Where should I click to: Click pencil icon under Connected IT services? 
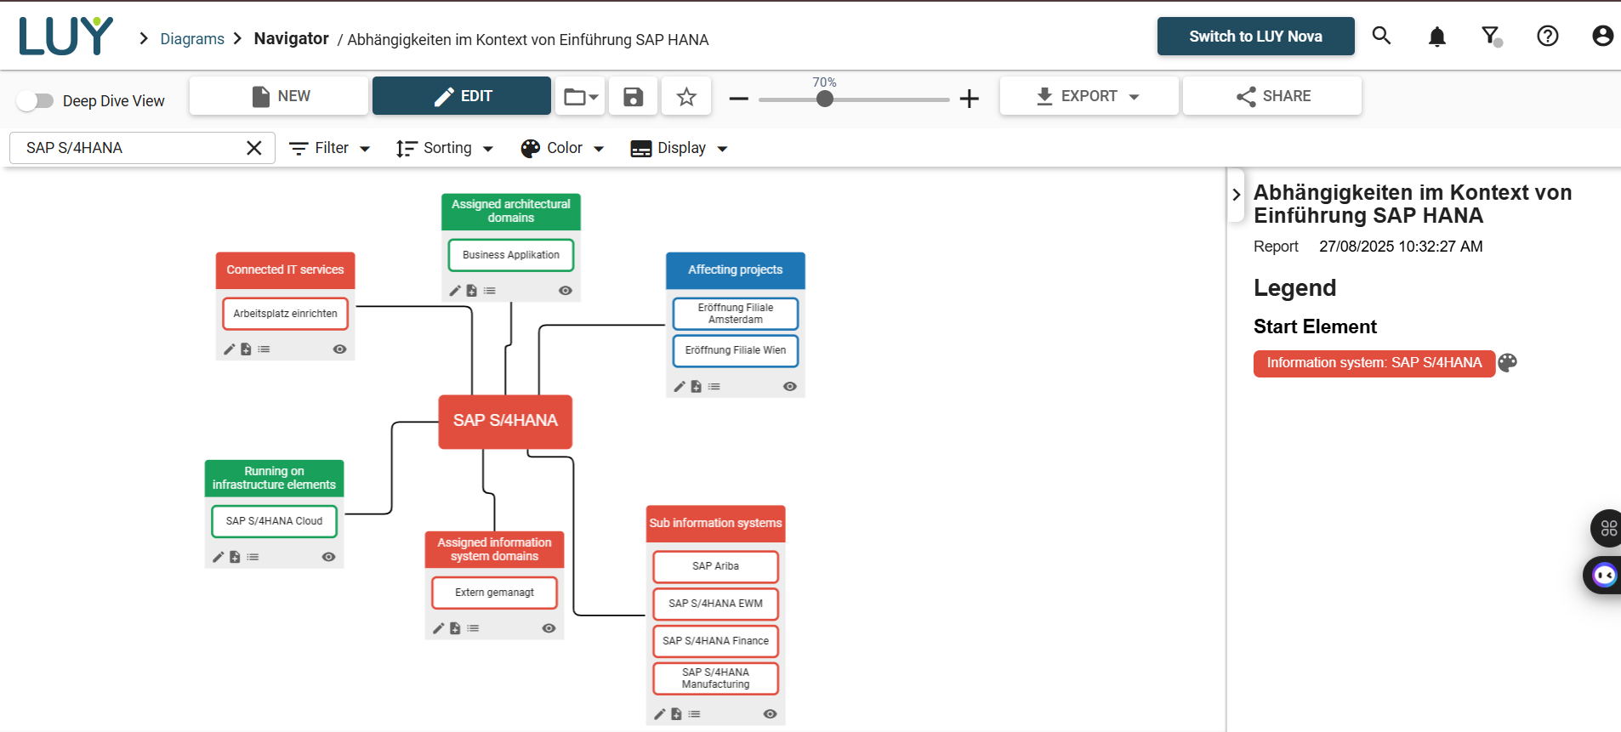(229, 349)
